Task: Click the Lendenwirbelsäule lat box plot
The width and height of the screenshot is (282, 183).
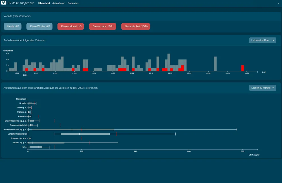Action: (85, 134)
